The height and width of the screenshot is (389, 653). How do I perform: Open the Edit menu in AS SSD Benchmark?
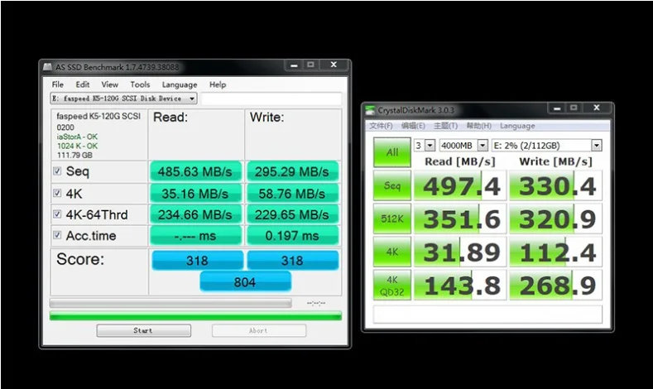(83, 84)
